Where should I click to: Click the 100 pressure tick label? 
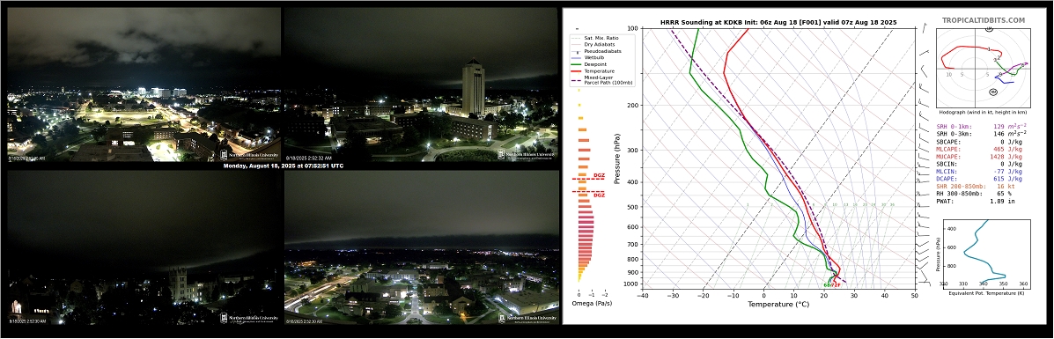click(632, 29)
